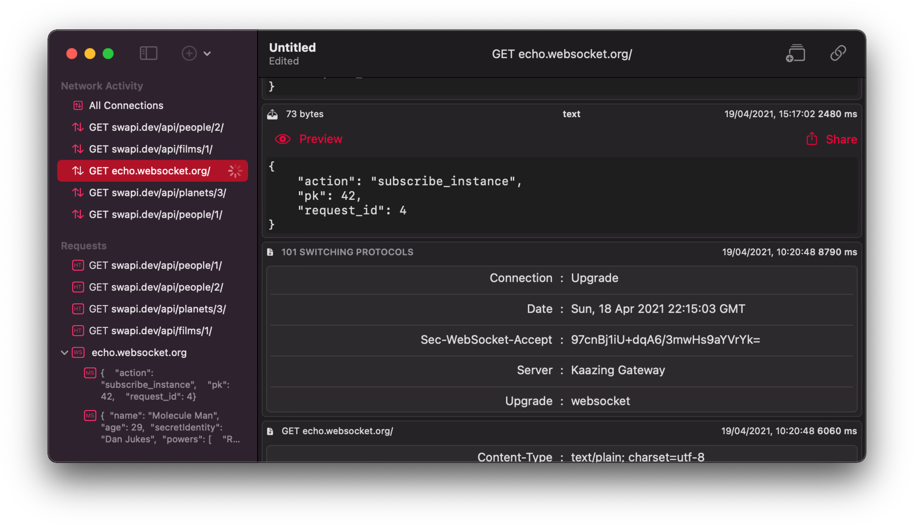Screen dimensions: 914x525
Task: Open dropdown chevron next to plus icon
Action: tap(207, 54)
